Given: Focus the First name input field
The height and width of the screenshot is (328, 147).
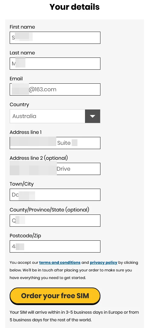Looking at the screenshot, I should (55, 38).
